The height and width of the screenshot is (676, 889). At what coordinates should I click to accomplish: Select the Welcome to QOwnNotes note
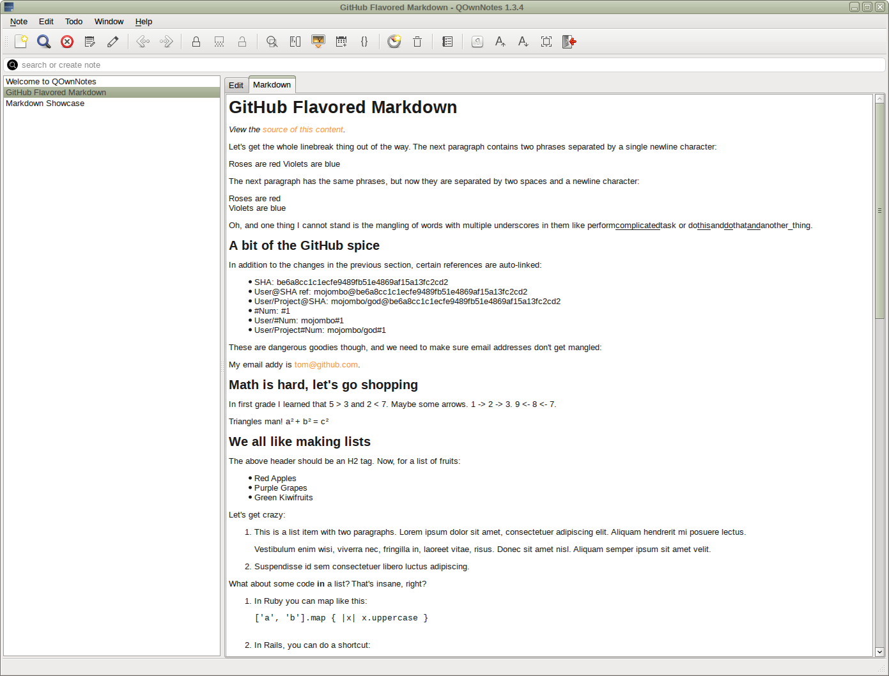pyautogui.click(x=112, y=82)
